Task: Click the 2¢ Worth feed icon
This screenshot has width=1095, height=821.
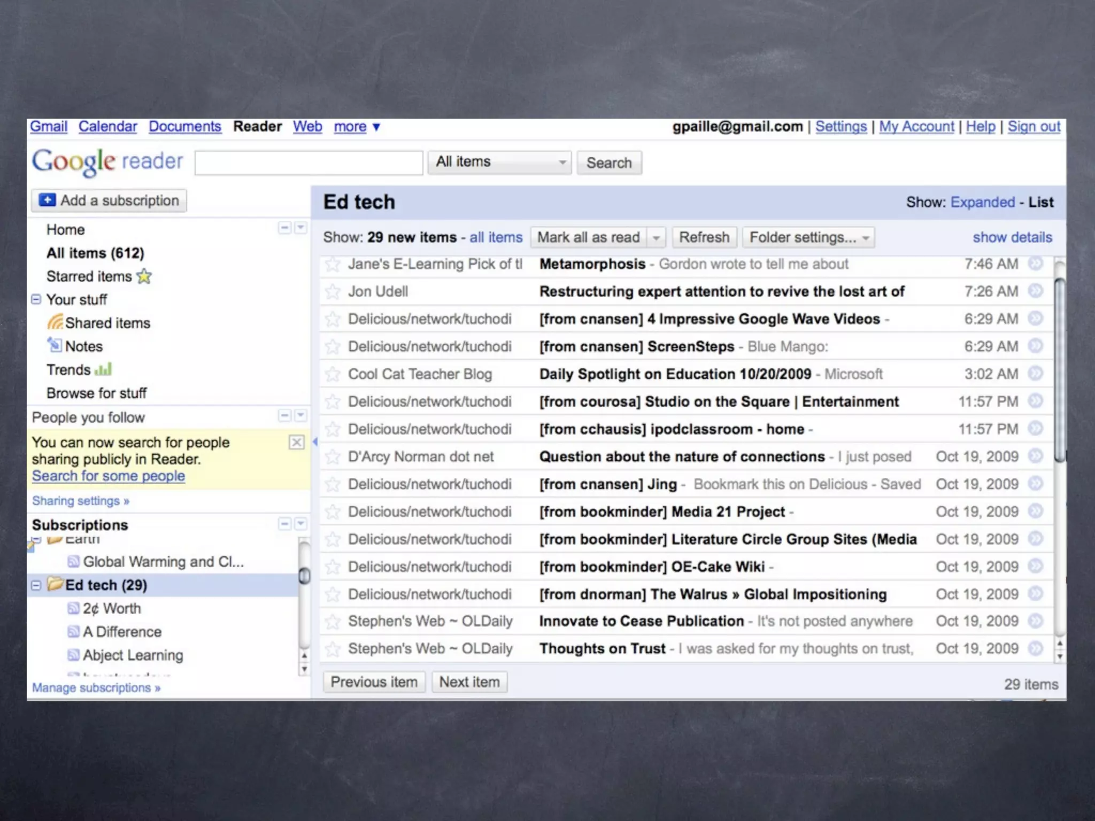Action: click(x=73, y=608)
